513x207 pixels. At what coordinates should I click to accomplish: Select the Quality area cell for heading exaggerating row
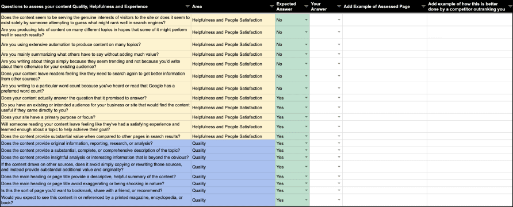(233, 183)
